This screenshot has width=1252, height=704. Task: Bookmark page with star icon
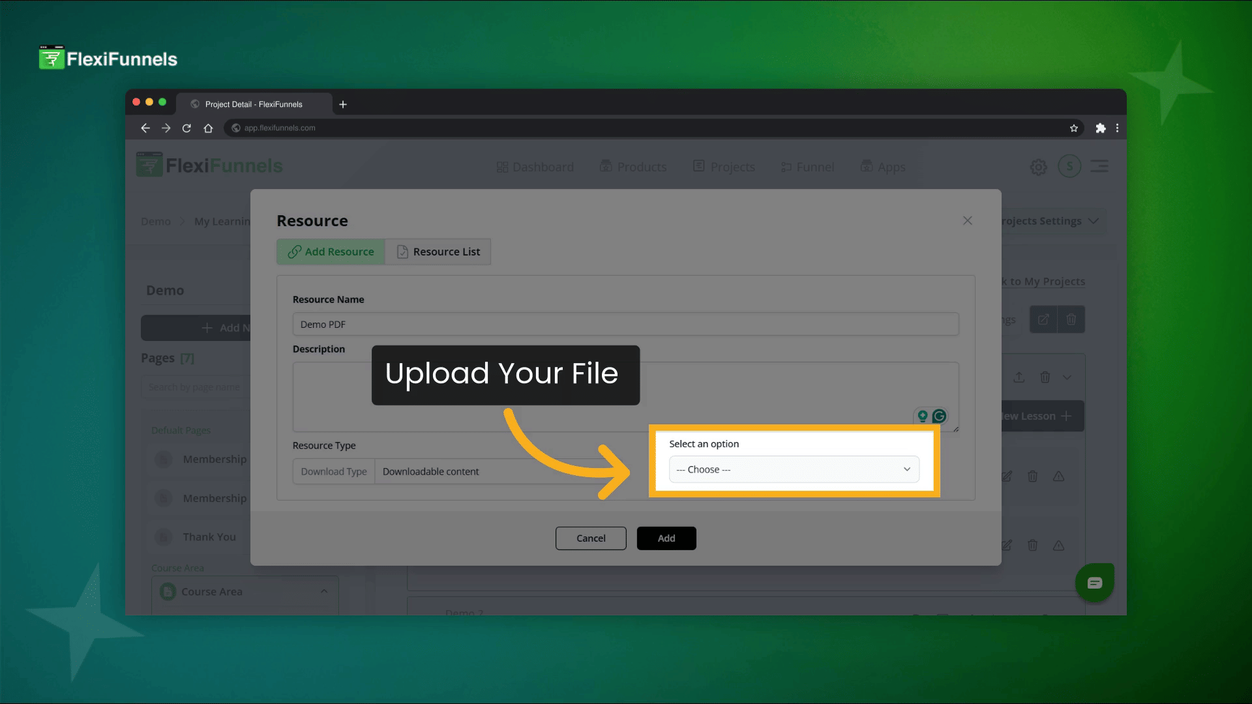1073,128
